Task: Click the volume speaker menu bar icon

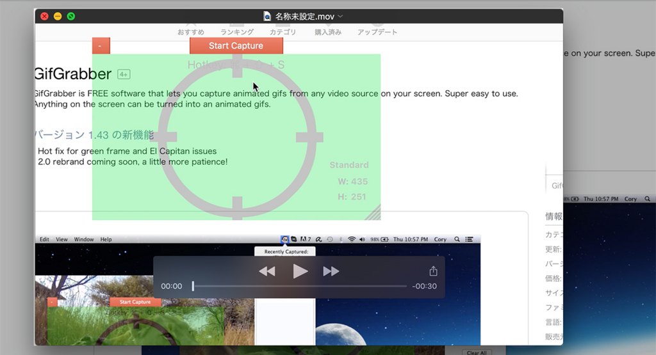Action: coord(362,239)
